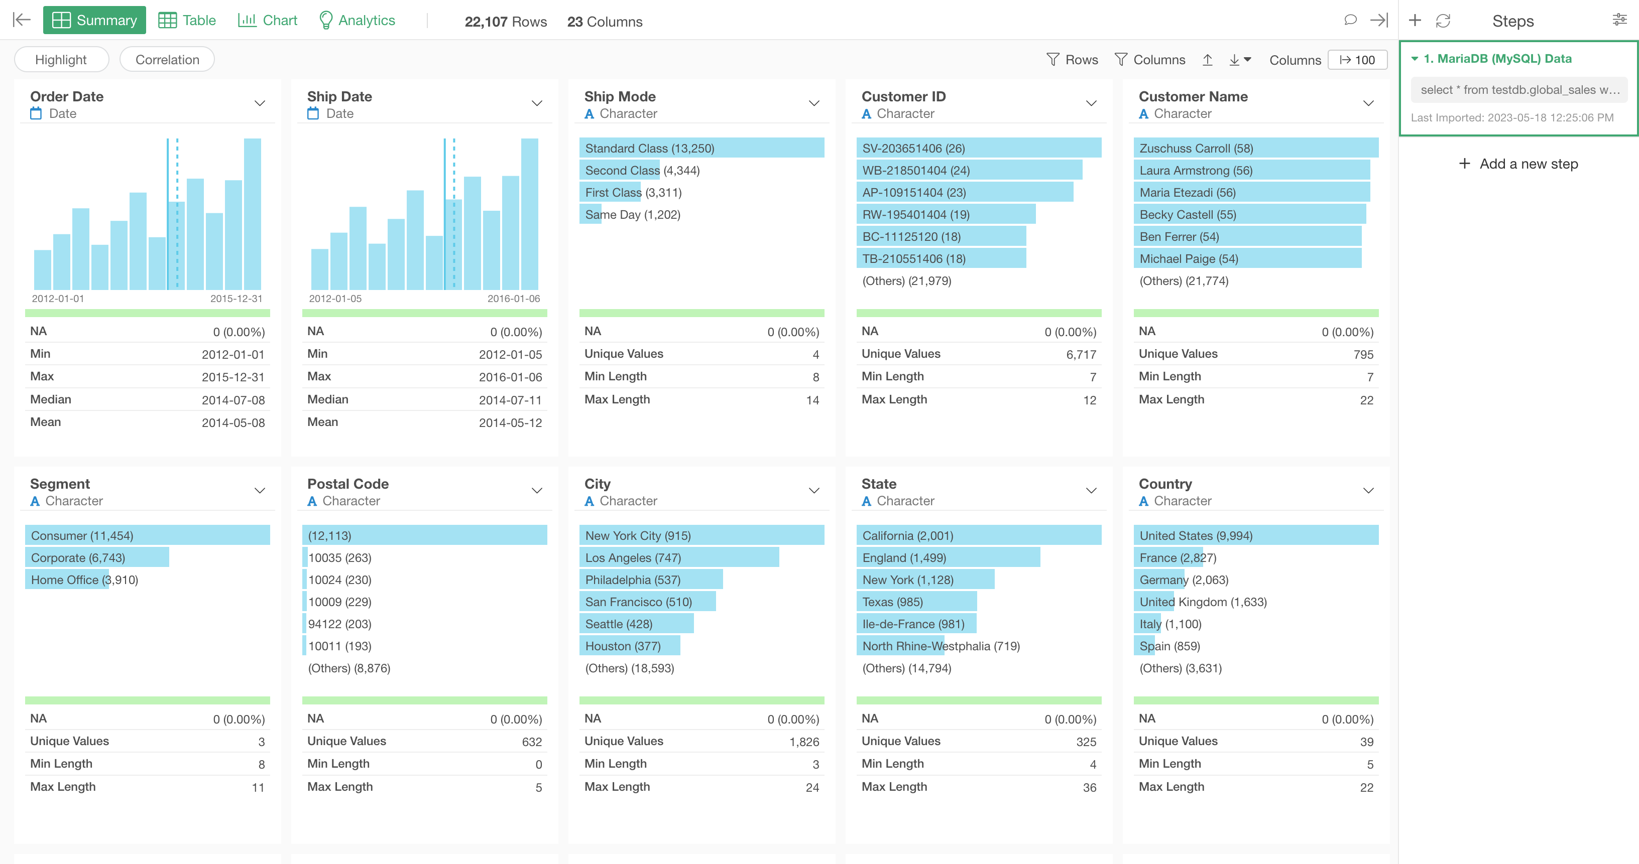Switch to the Chart view tab
Screen dimensions: 1639x864
(267, 21)
